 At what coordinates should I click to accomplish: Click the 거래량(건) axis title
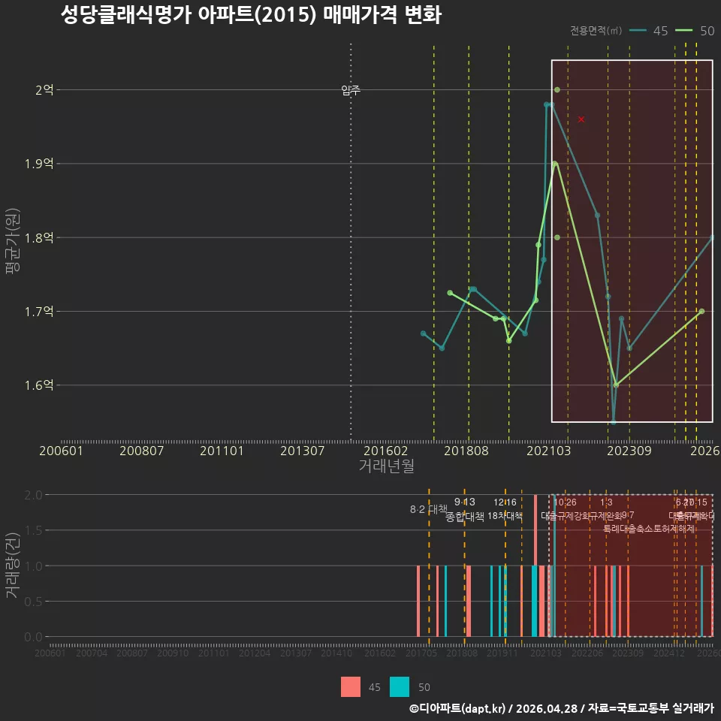pos(13,566)
